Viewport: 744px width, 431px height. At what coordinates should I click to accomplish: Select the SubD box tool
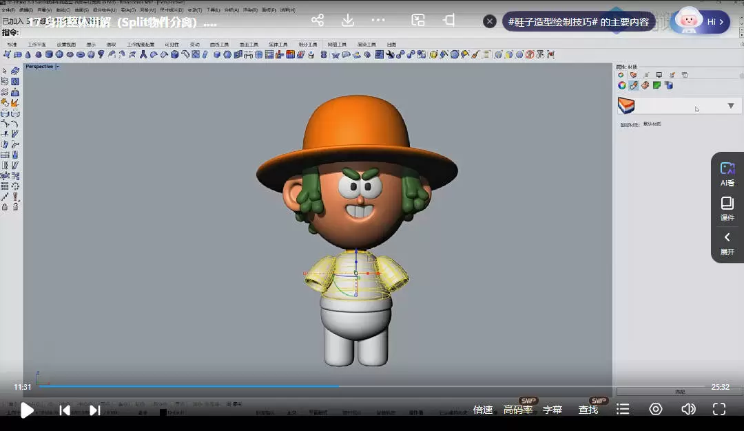pyautogui.click(x=17, y=54)
